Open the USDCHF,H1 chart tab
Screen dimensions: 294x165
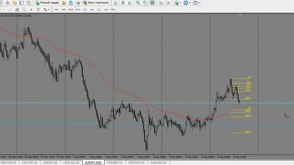pyautogui.click(x=29, y=163)
